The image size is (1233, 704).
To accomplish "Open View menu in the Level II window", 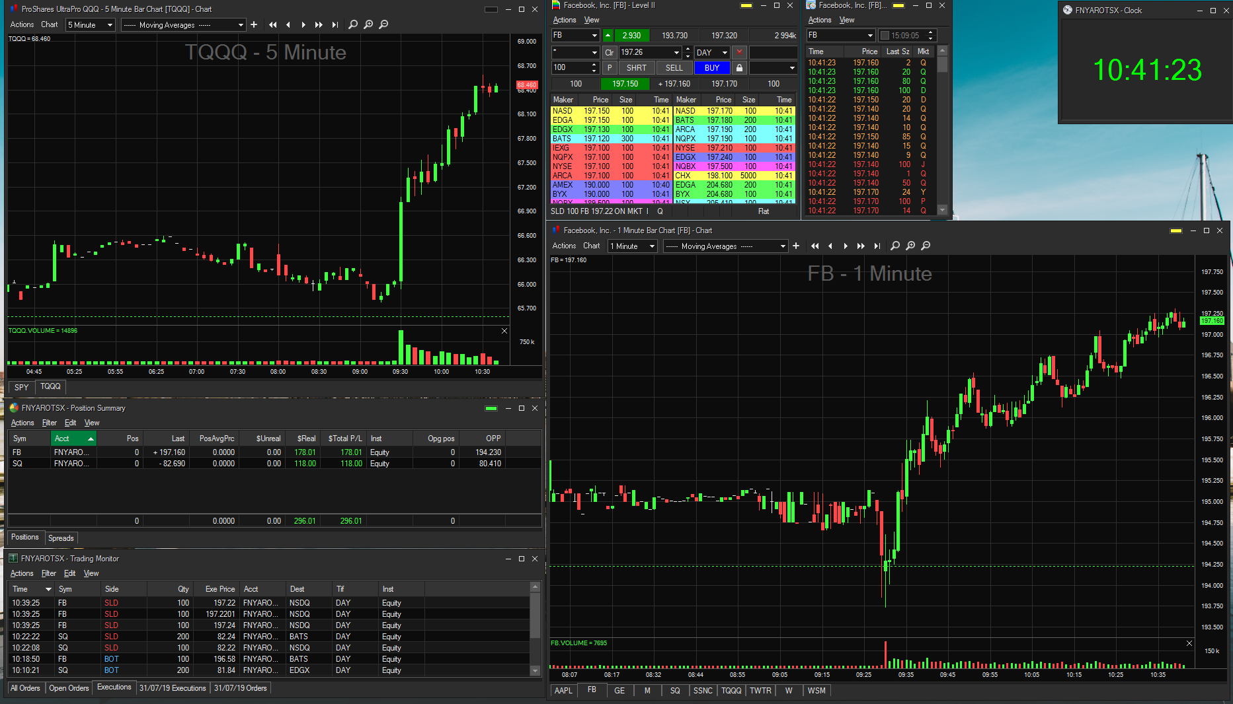I will [592, 20].
